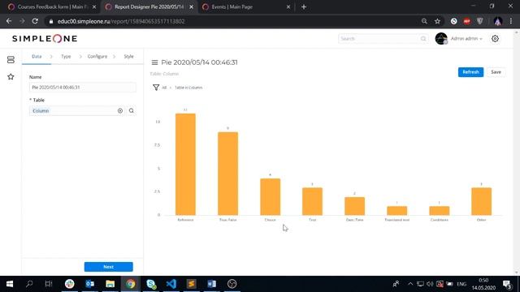Open the Admin admin user dropdown
The height and width of the screenshot is (292, 520).
click(466, 39)
